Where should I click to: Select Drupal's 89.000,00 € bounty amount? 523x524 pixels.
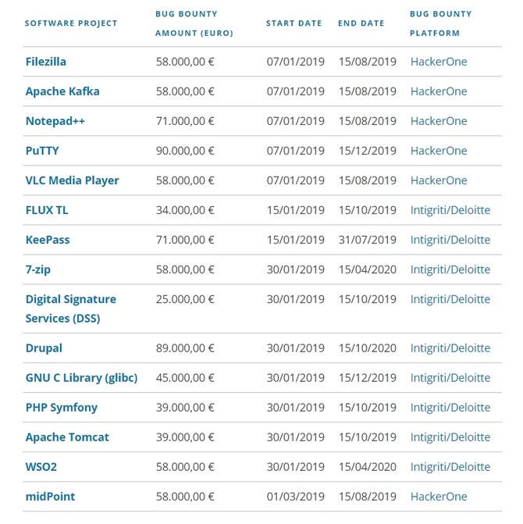(185, 348)
